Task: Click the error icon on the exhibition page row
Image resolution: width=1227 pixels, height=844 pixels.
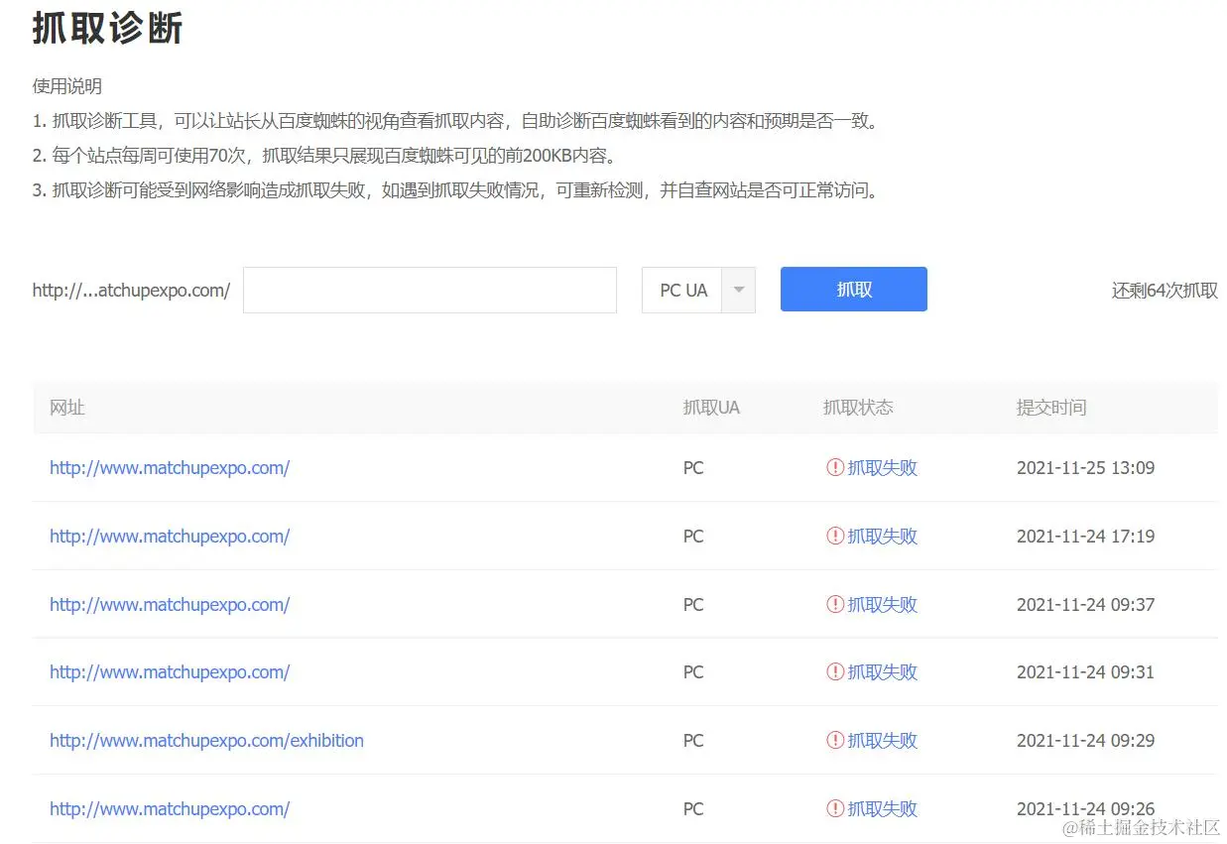Action: (x=834, y=740)
